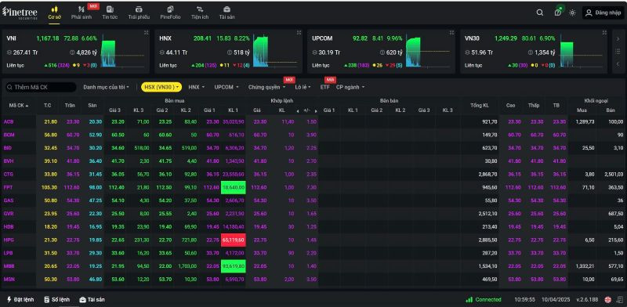Screen dimensions: 627x307
Task: Click the Thêm Mã CK search field
Action: coord(40,87)
